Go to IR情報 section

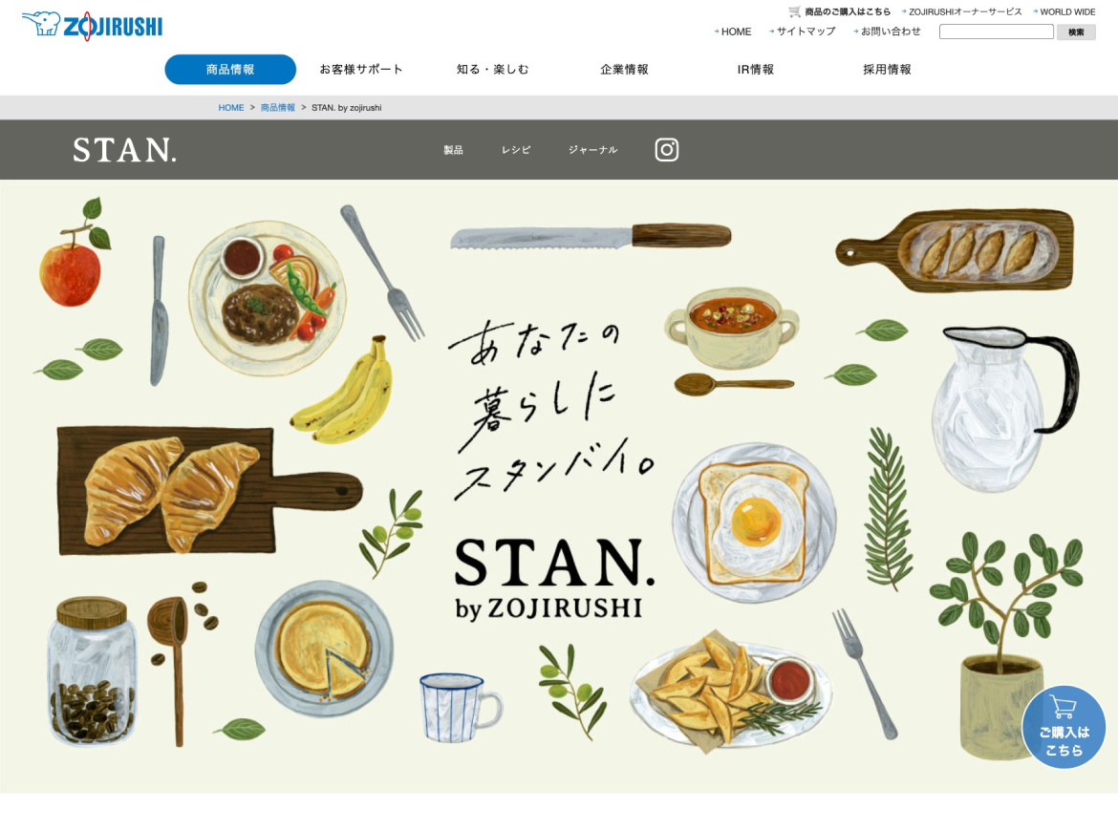(x=755, y=69)
